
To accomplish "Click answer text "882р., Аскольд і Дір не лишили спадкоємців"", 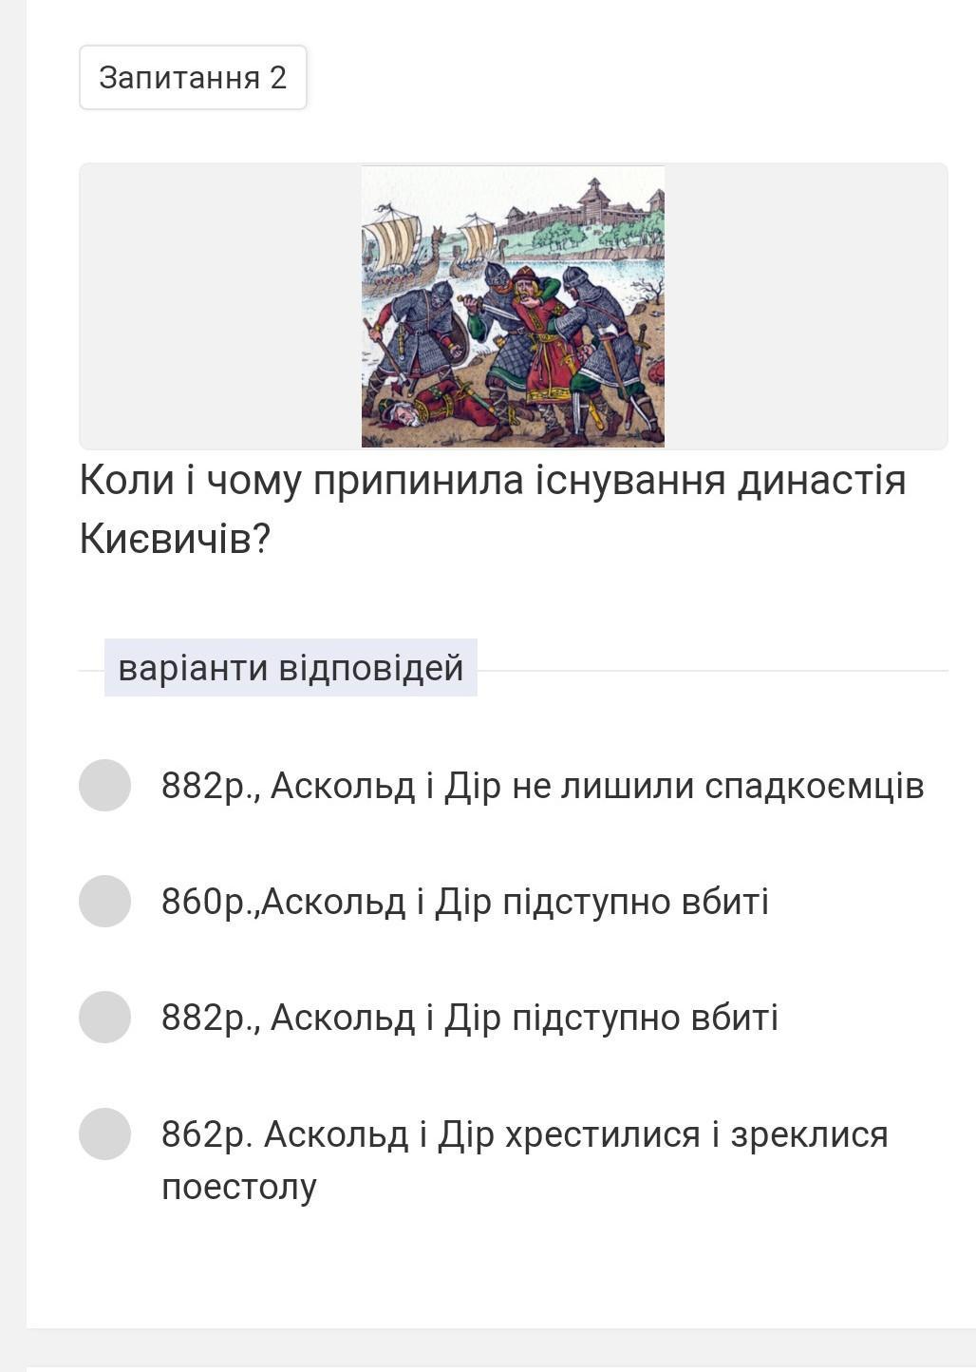I will 542,786.
